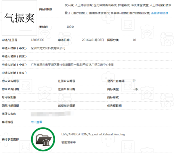
Task: Click the LIVE/APPLICATION/Appeal of Refusal Pending status text
Action: pyautogui.click(x=93, y=134)
